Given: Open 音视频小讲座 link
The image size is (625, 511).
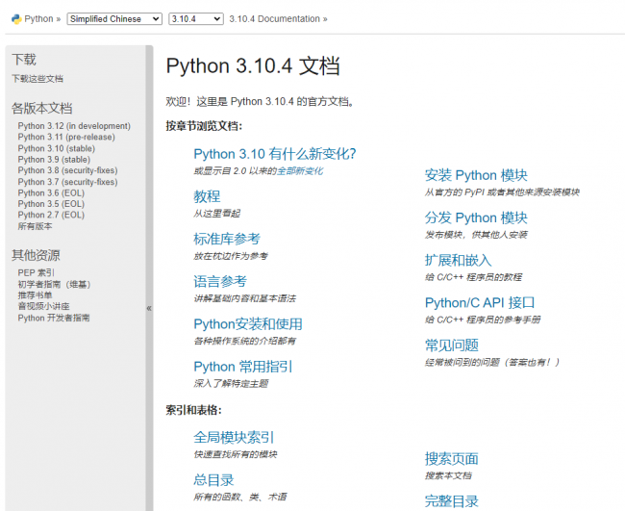Looking at the screenshot, I should [x=43, y=306].
